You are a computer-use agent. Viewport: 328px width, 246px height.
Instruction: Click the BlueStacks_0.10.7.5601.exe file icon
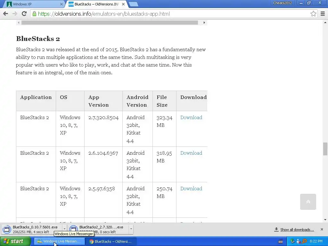pos(7,229)
